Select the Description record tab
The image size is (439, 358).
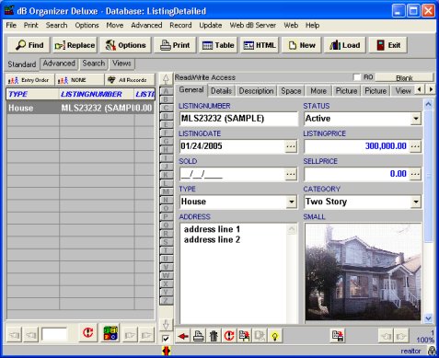point(256,91)
